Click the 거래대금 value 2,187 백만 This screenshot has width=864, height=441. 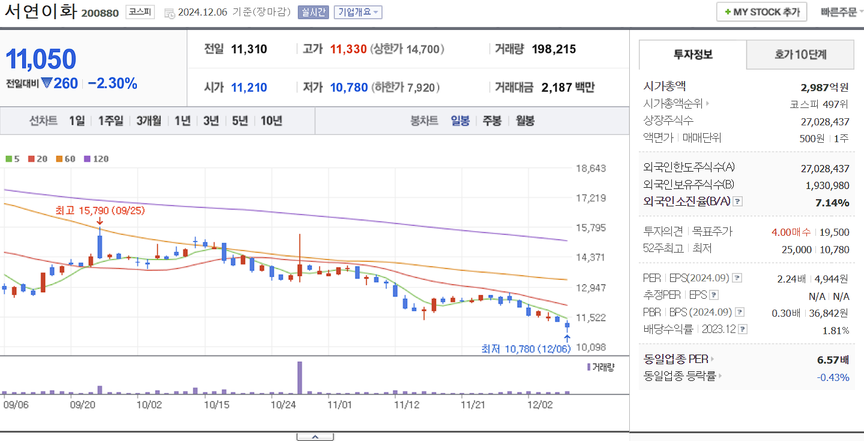point(568,88)
